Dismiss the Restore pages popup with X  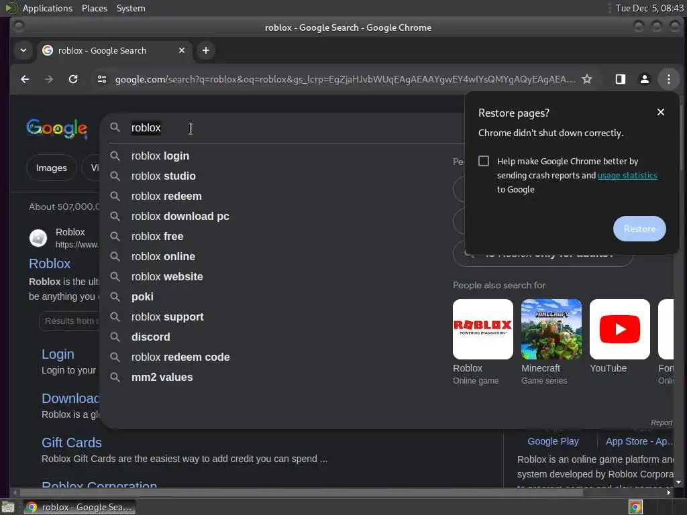pos(661,112)
